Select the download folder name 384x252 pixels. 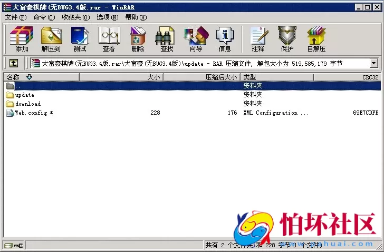click(x=28, y=104)
